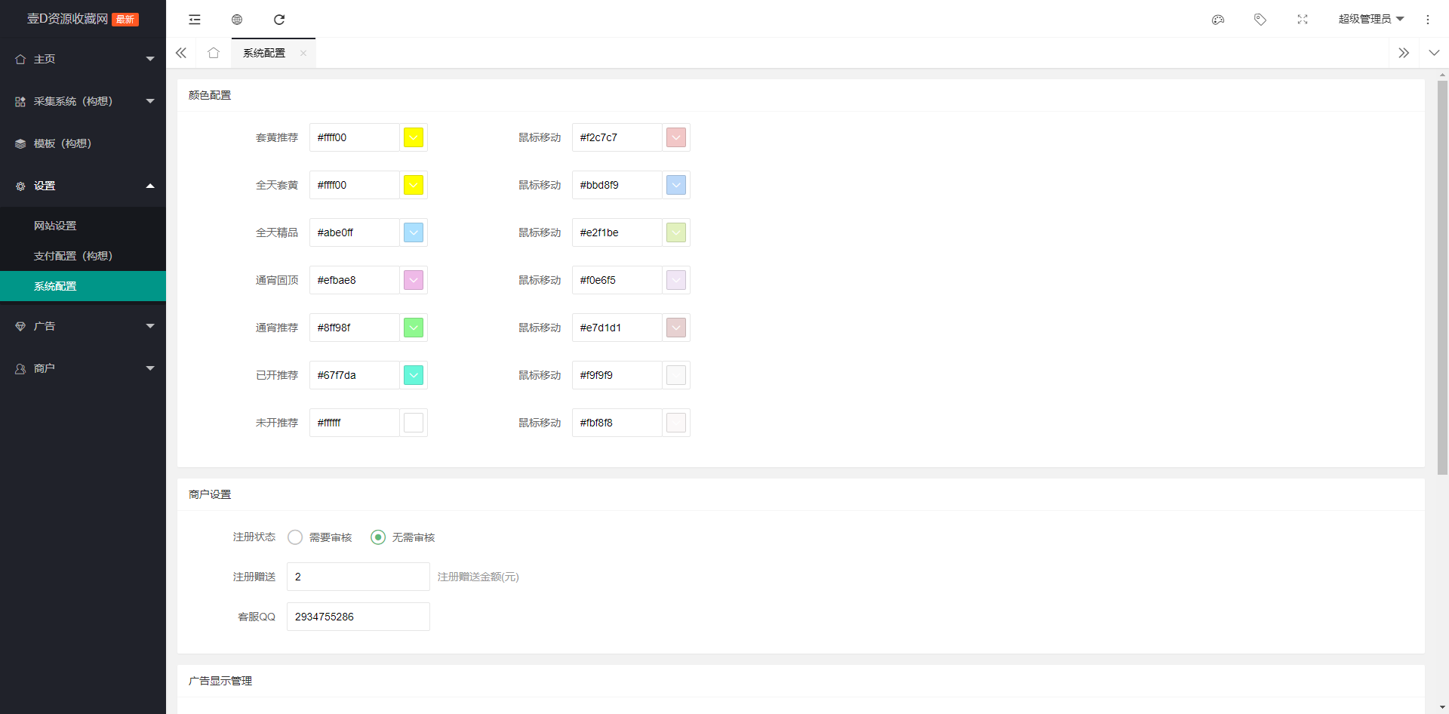Expand the 广告 sidebar menu
This screenshot has width=1449, height=714.
point(83,326)
